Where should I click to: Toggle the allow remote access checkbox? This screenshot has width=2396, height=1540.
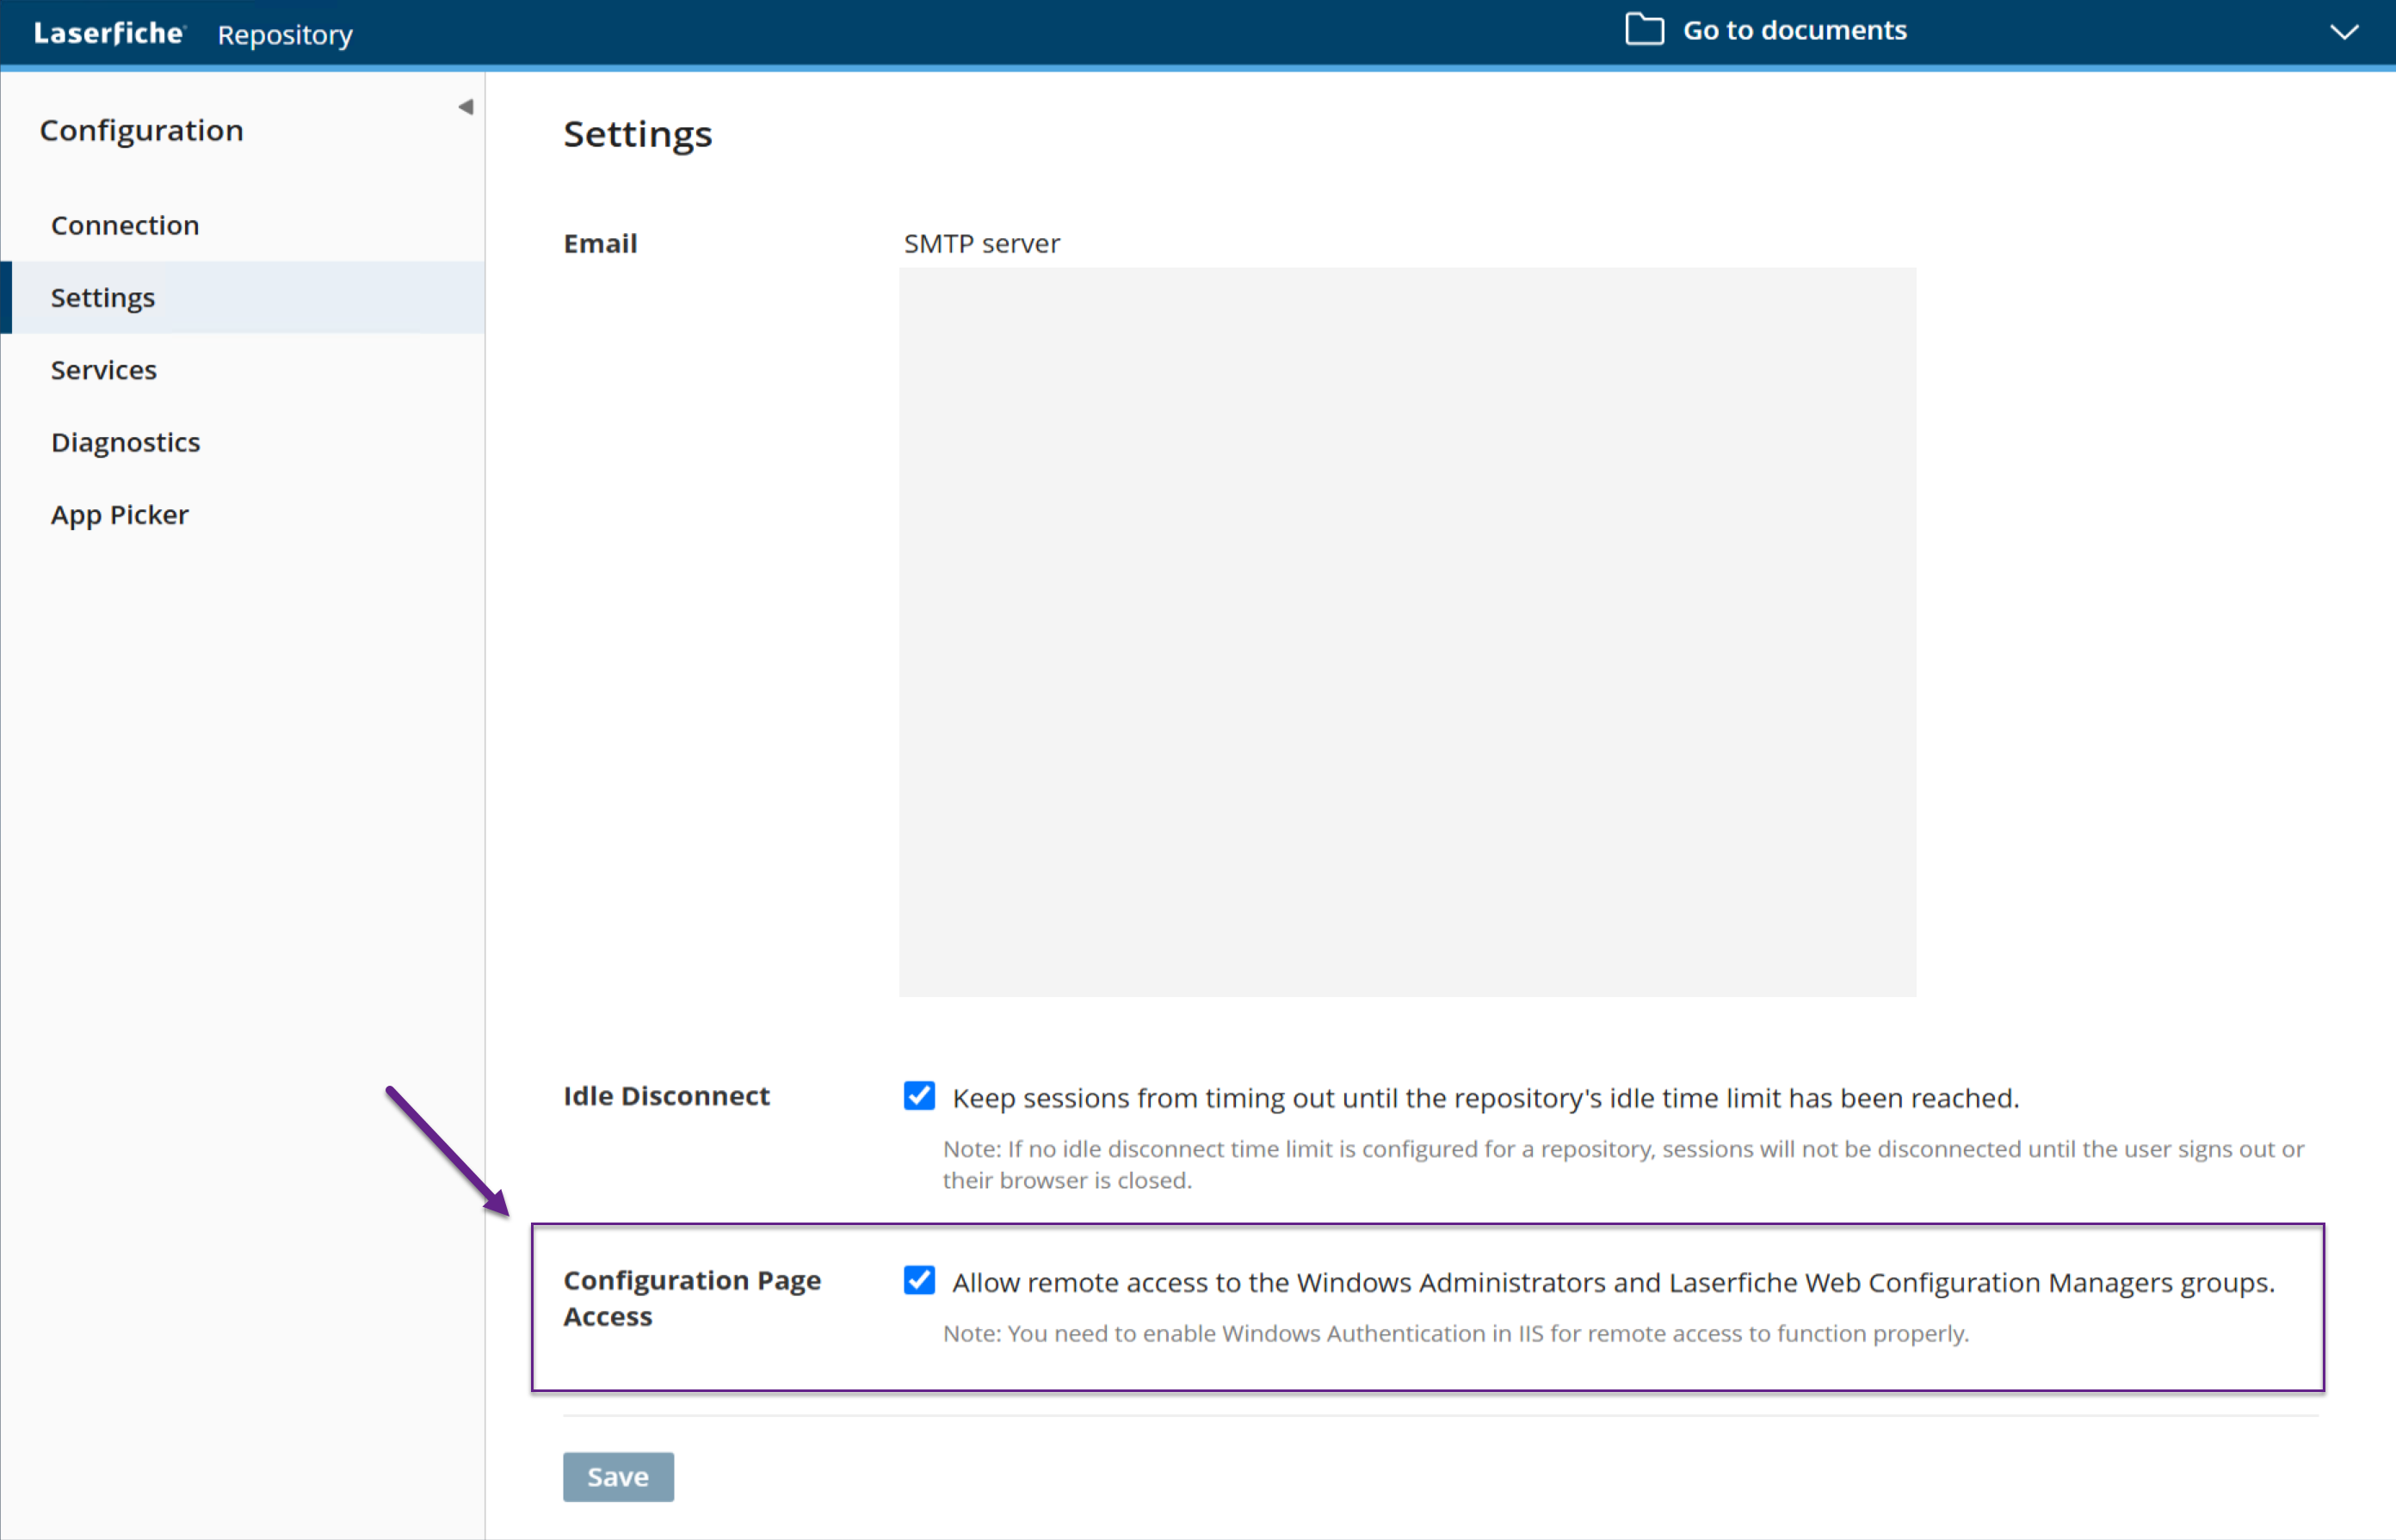918,1280
